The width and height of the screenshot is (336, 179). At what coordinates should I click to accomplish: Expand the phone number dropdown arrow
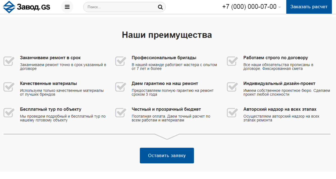click(280, 7)
